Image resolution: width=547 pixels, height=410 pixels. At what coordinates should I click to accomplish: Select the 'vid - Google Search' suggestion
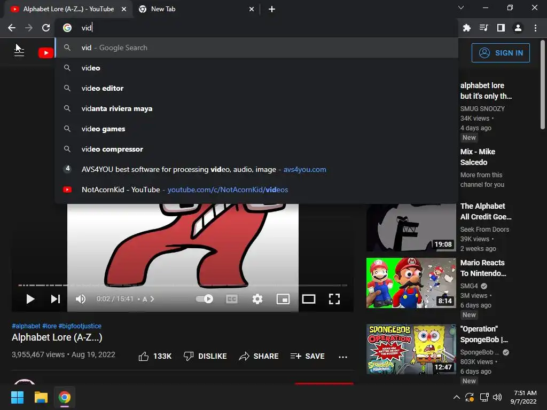(x=256, y=48)
